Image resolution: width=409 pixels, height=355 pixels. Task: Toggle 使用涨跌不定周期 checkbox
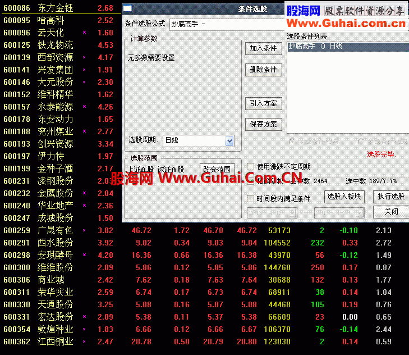coord(250,166)
